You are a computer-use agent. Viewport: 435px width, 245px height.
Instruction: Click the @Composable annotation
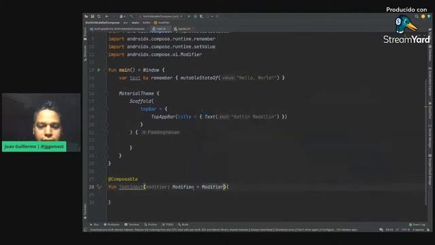click(123, 179)
